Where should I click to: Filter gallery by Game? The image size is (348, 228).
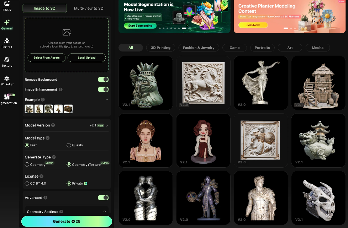[234, 48]
